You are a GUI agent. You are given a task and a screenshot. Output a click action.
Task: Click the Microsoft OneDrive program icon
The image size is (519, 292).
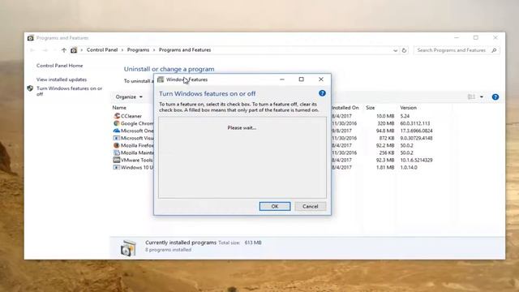coord(117,131)
